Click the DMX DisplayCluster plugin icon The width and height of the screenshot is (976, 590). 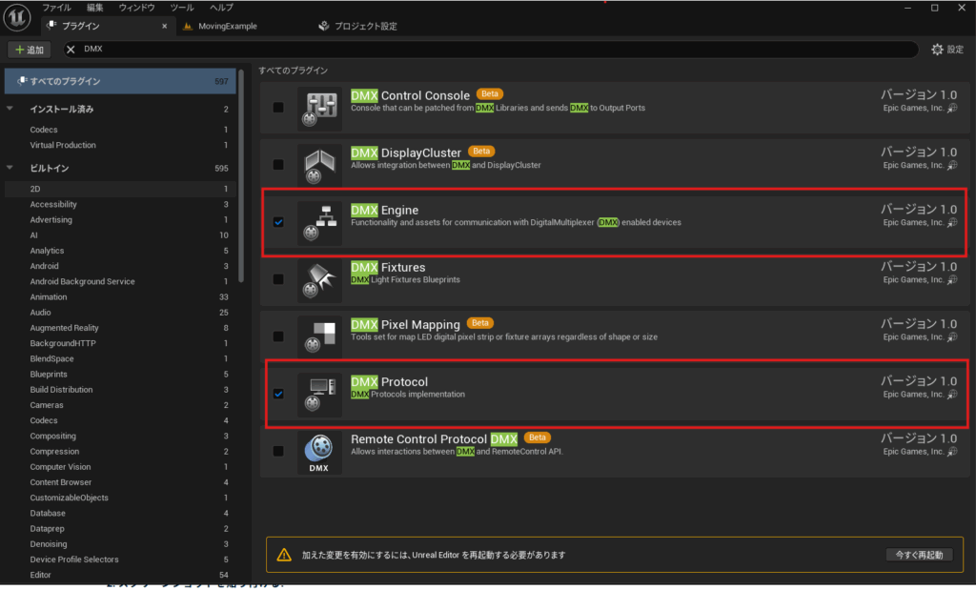coord(319,166)
